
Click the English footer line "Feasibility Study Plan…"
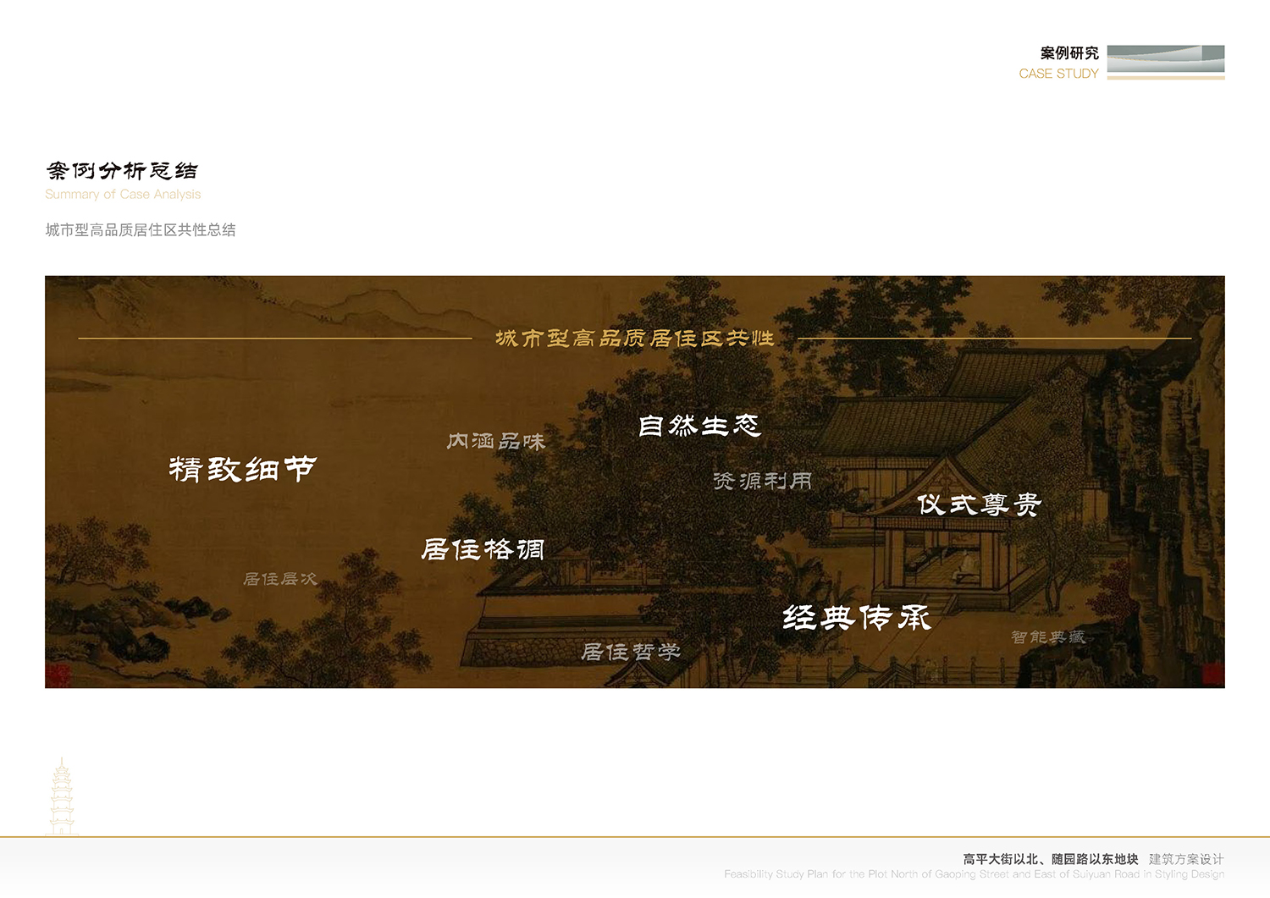coord(975,874)
